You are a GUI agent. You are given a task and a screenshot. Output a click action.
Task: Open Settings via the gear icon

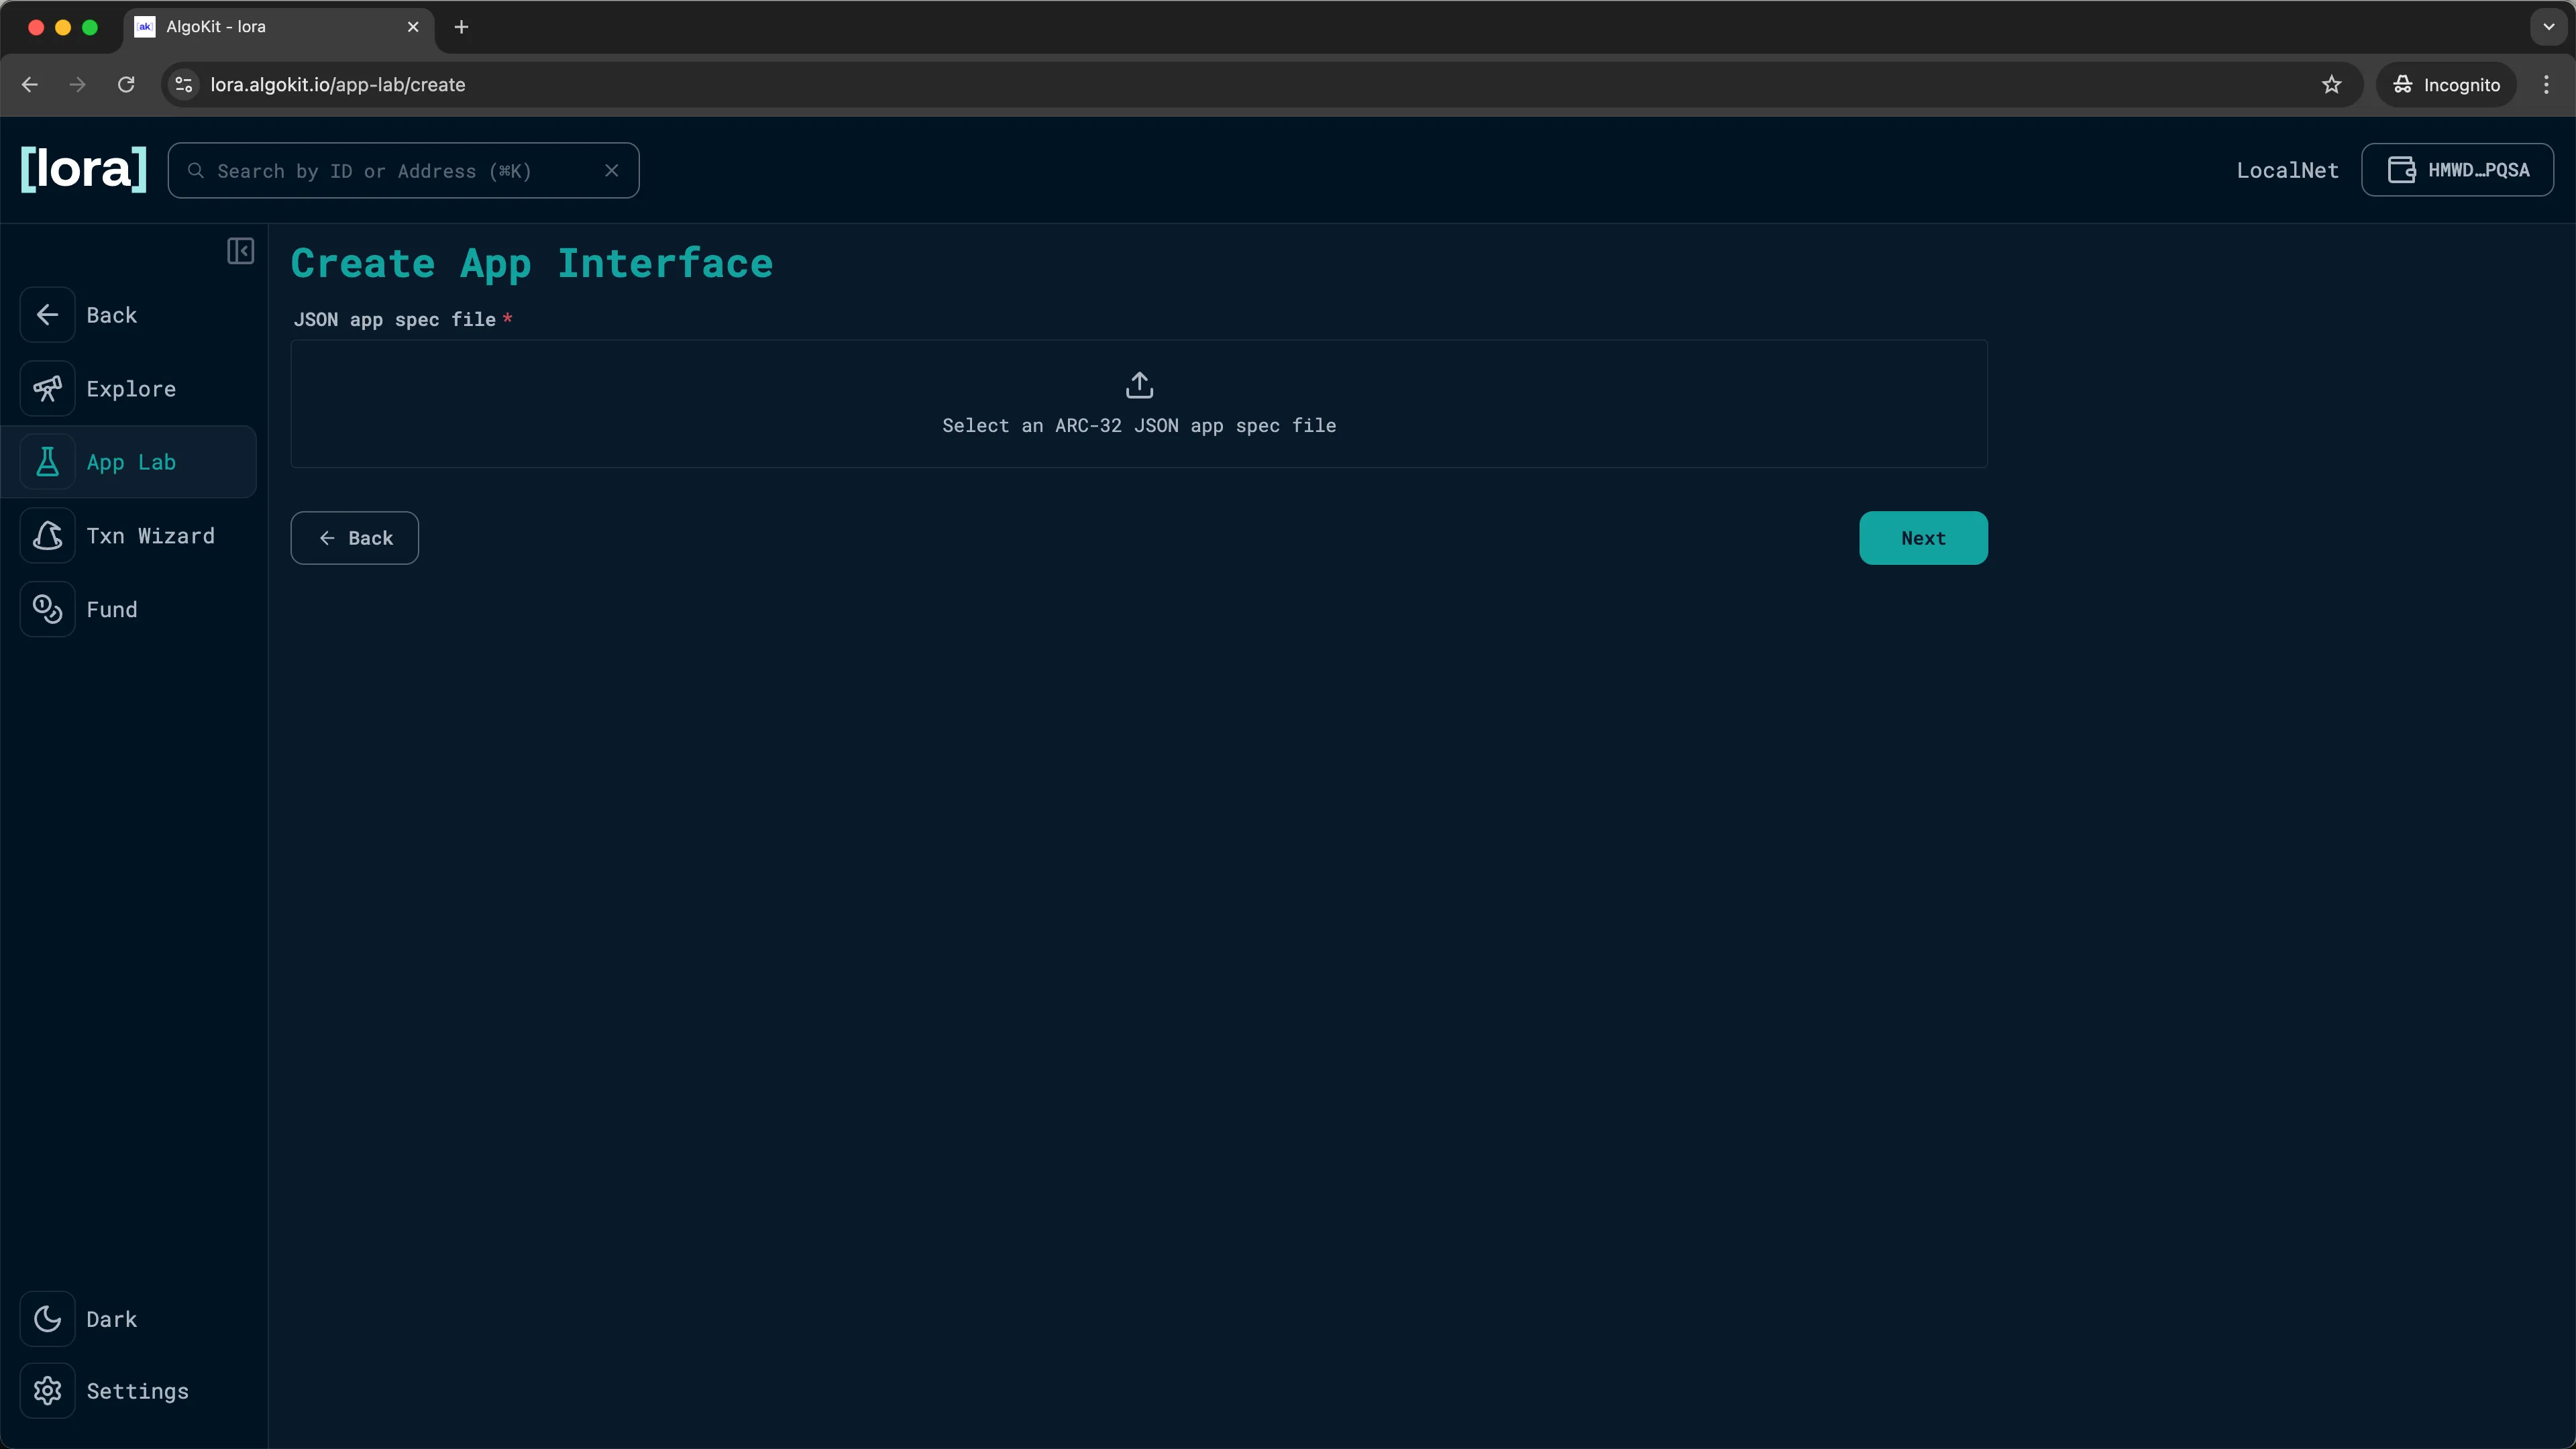48,1391
